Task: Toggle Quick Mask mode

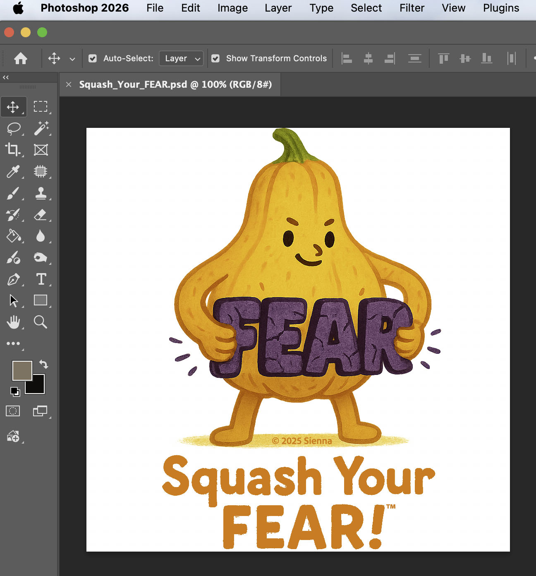Action: pyautogui.click(x=13, y=411)
